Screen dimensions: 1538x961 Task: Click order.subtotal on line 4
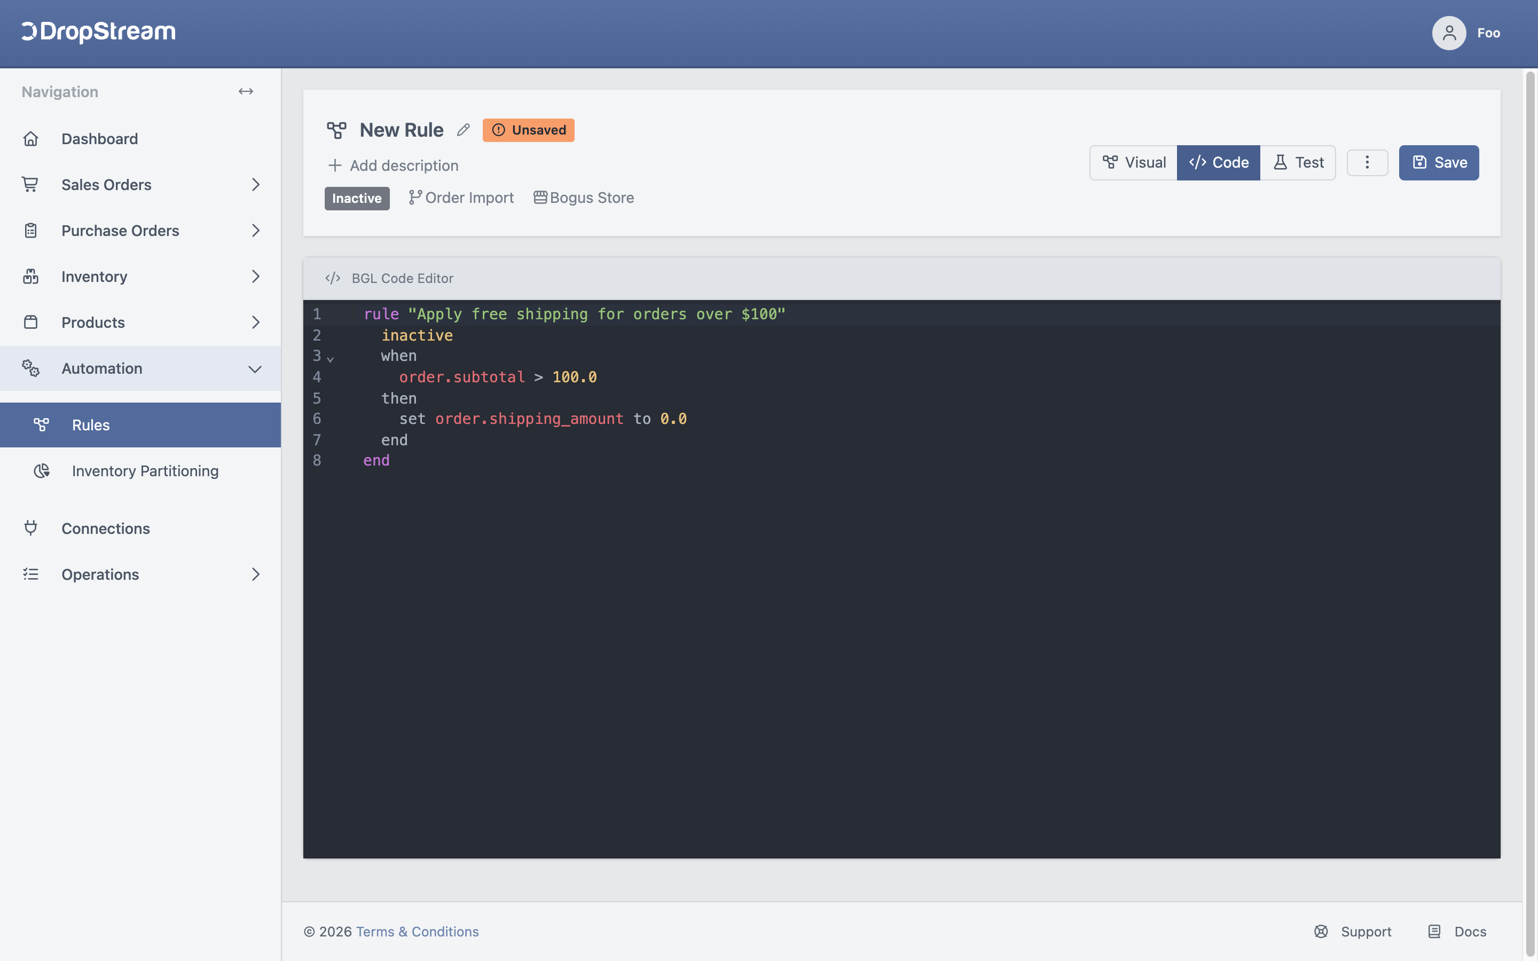(x=462, y=377)
